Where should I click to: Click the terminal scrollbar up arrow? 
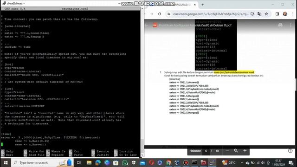(142, 9)
